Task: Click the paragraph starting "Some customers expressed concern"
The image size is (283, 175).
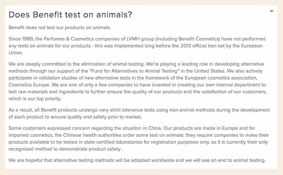Action: [137, 139]
